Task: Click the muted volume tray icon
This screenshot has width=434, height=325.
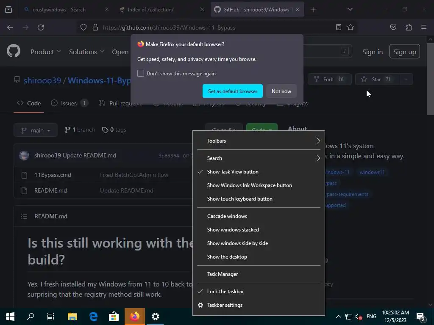Action: point(359,317)
